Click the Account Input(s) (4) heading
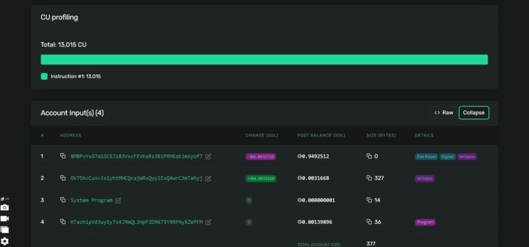Image resolution: width=529 pixels, height=247 pixels. [72, 113]
